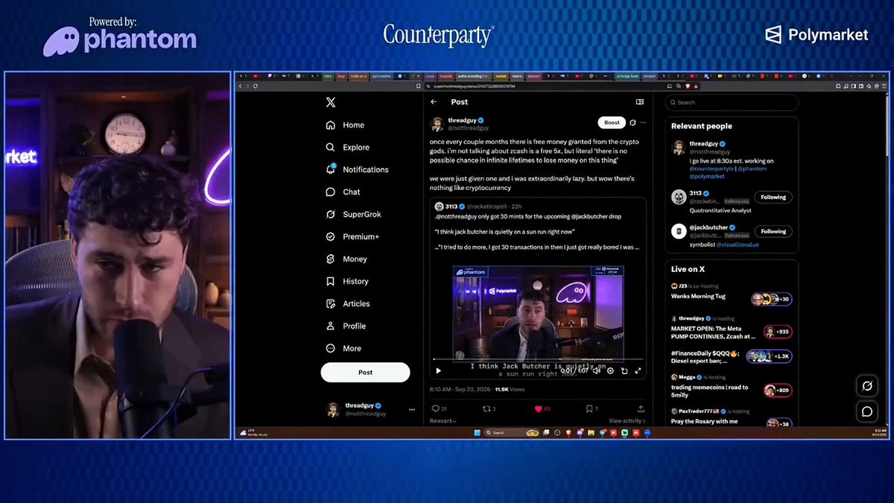The image size is (894, 503).
Task: Toggle the like heart on the post
Action: 537,408
